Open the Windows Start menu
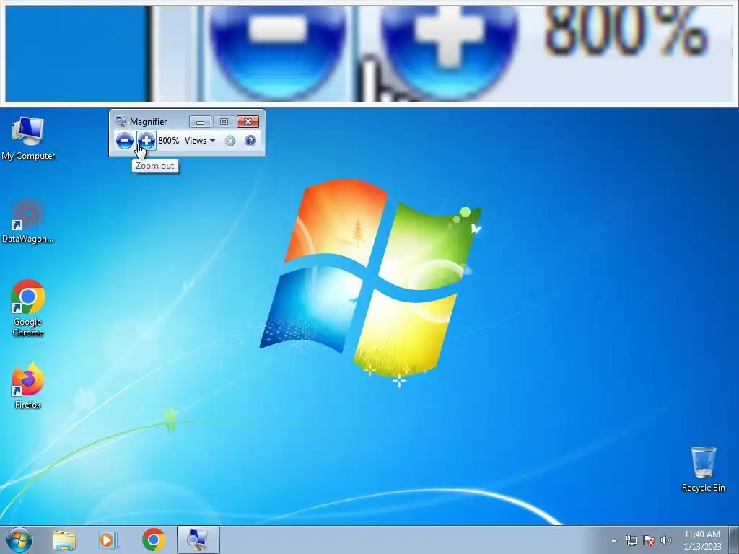The image size is (739, 554). pos(19,540)
